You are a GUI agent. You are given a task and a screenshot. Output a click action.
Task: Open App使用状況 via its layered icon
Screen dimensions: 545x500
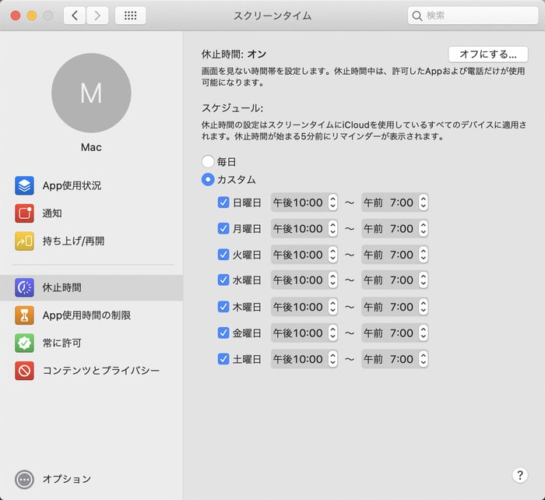tap(24, 185)
